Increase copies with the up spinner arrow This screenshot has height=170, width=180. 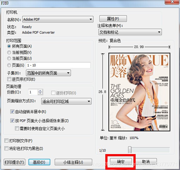click(x=40, y=90)
